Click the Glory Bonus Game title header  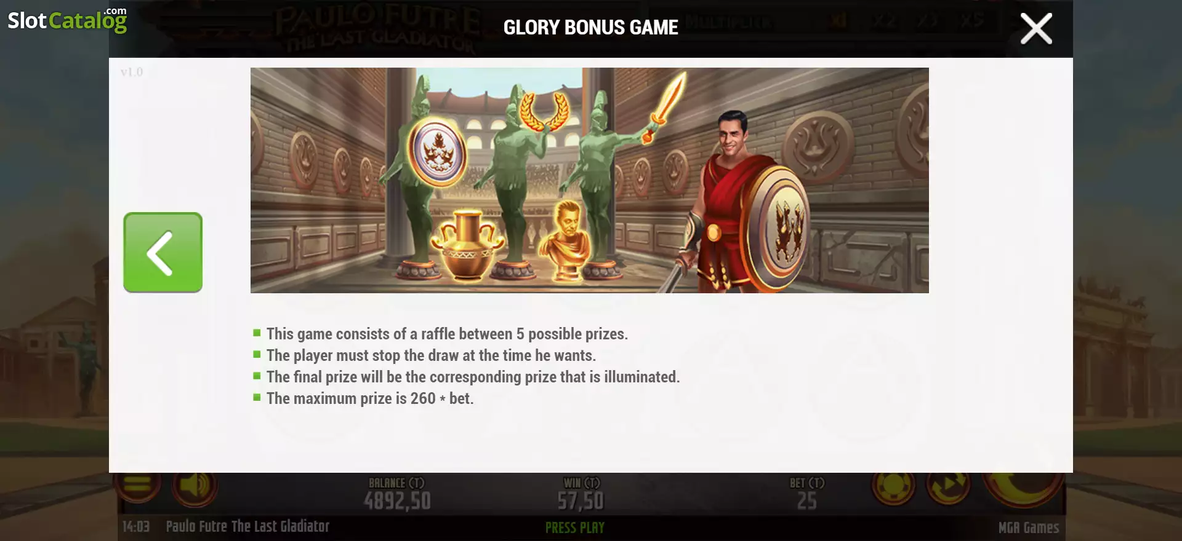pos(590,28)
